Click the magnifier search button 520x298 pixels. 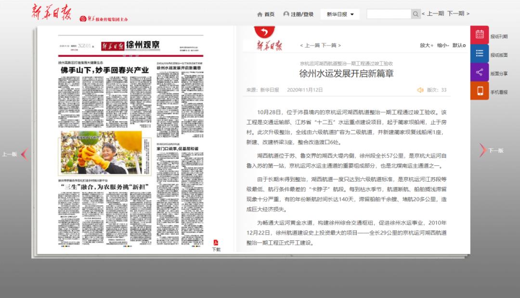416,14
